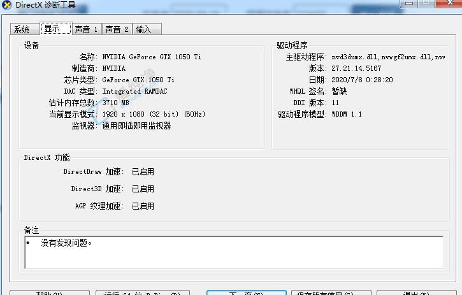Screen dimensions: 462x295
Task: Click the DirectX title bar icon
Action: pyautogui.click(x=7, y=5)
